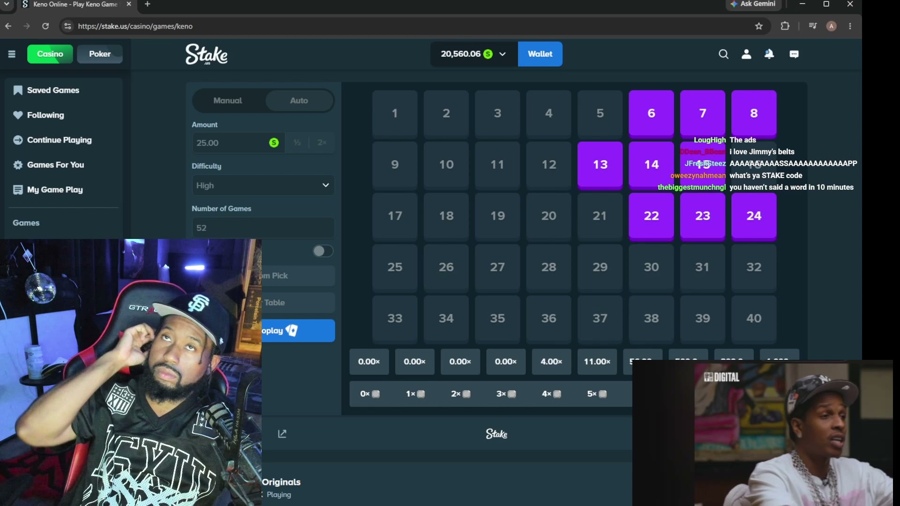Deselect keno tile 8
The image size is (900, 506).
coord(754,113)
